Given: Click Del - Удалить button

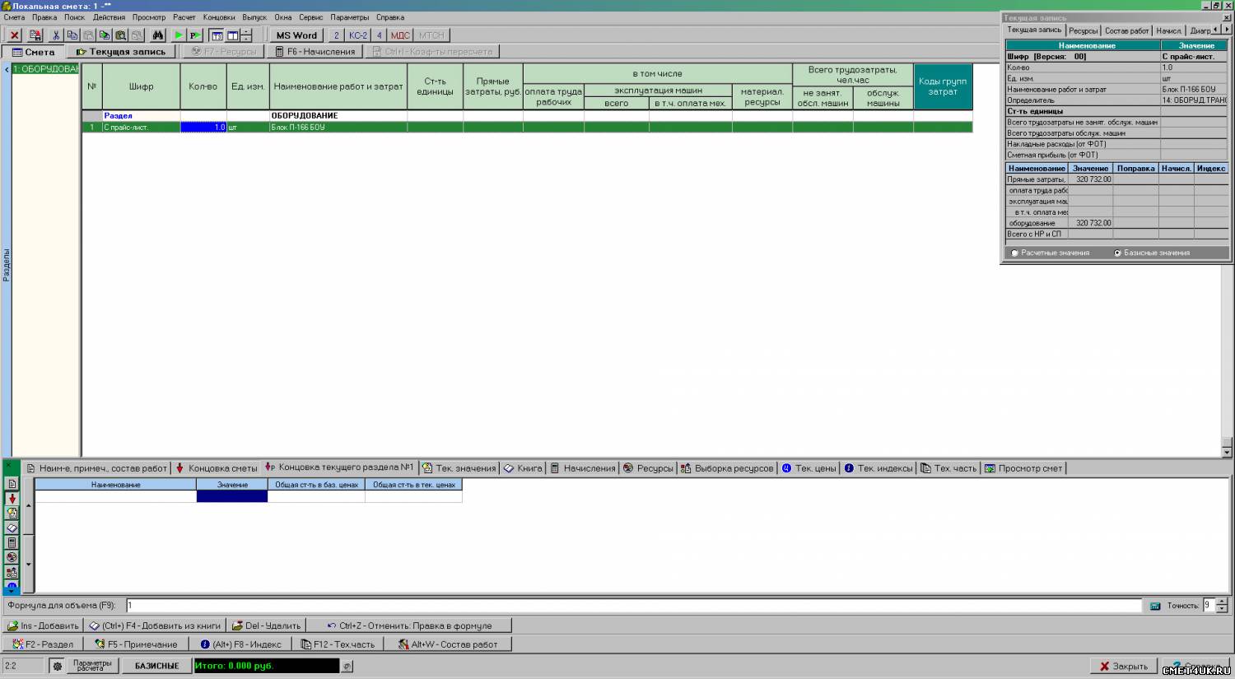Looking at the screenshot, I should (x=266, y=626).
